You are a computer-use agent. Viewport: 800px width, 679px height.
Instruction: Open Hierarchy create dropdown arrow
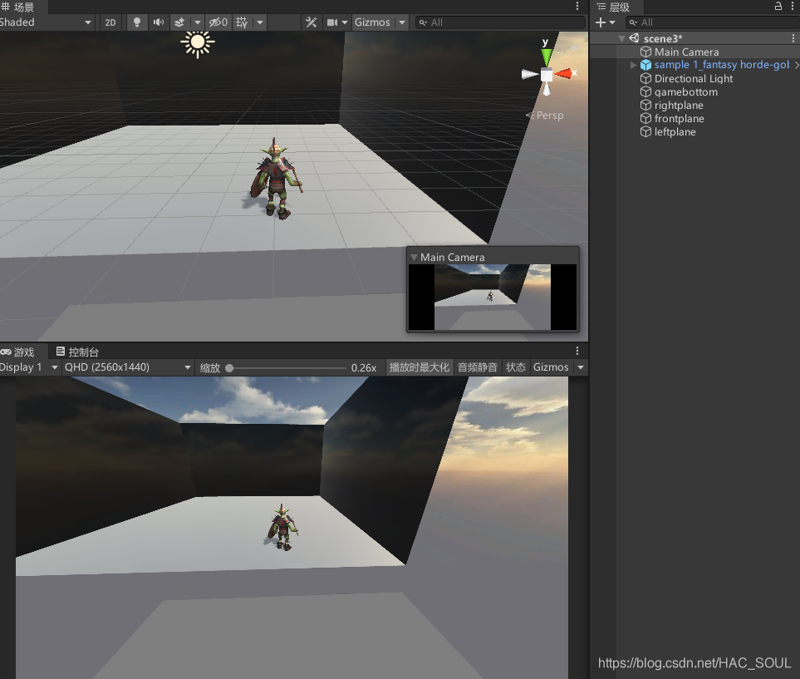coord(612,22)
